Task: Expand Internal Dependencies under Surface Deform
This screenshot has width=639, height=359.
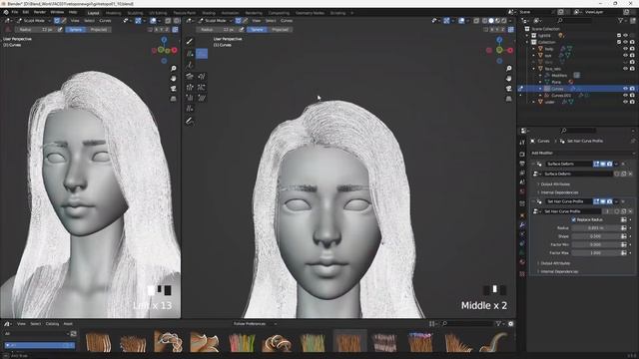Action: 559,192
